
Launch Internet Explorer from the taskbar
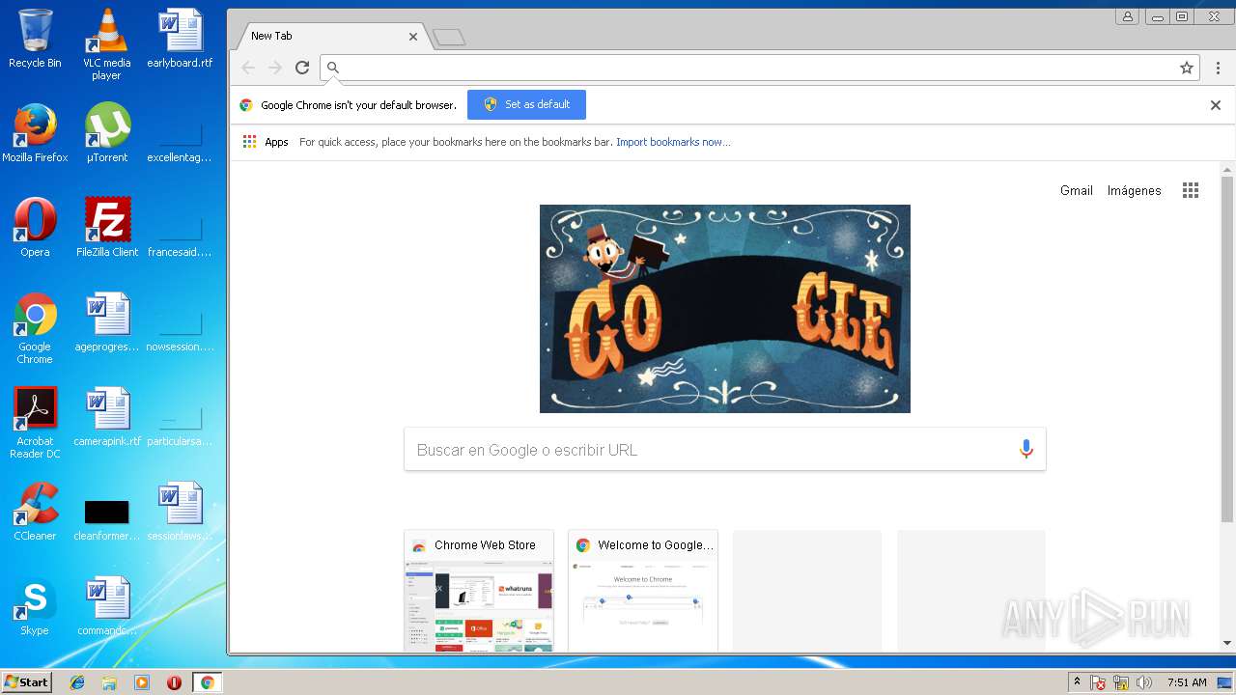pos(77,682)
